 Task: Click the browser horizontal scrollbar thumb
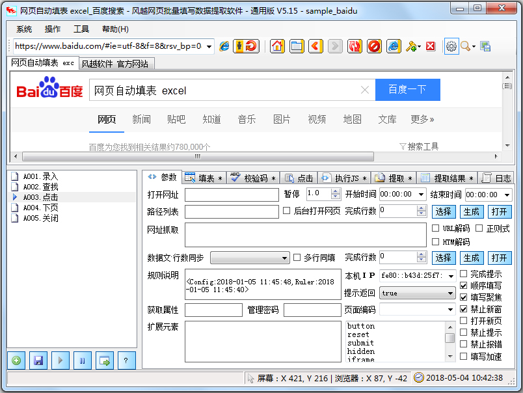[198, 156]
